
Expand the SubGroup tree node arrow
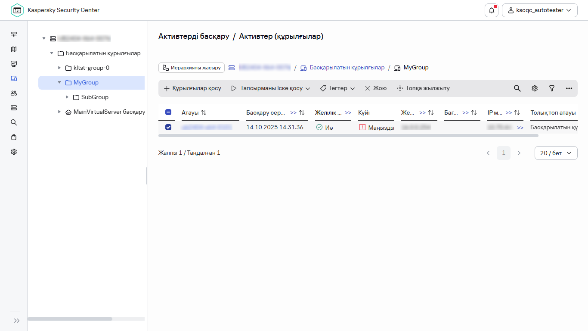point(67,97)
